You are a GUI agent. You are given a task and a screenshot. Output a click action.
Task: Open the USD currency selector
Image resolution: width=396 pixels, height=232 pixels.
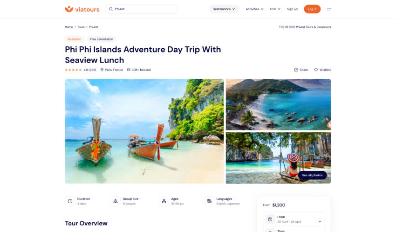(x=275, y=9)
